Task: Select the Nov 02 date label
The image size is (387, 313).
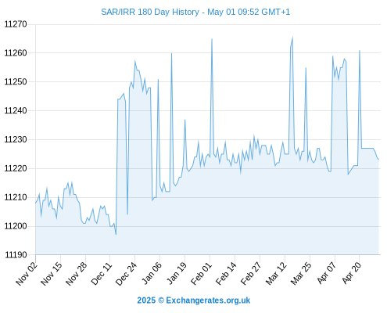Action: (x=27, y=273)
